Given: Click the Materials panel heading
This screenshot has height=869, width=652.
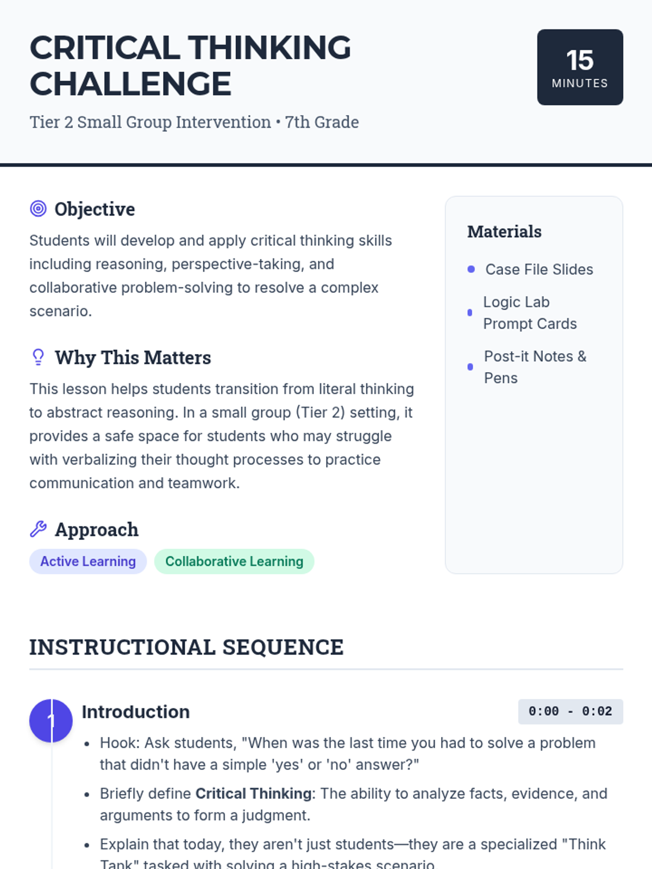Looking at the screenshot, I should [x=504, y=232].
